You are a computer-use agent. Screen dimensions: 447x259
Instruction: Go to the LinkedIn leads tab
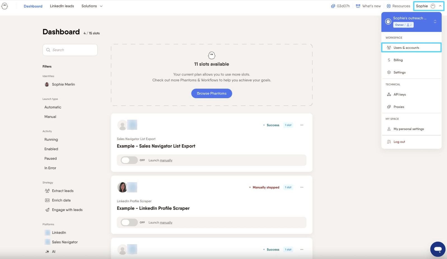[62, 6]
